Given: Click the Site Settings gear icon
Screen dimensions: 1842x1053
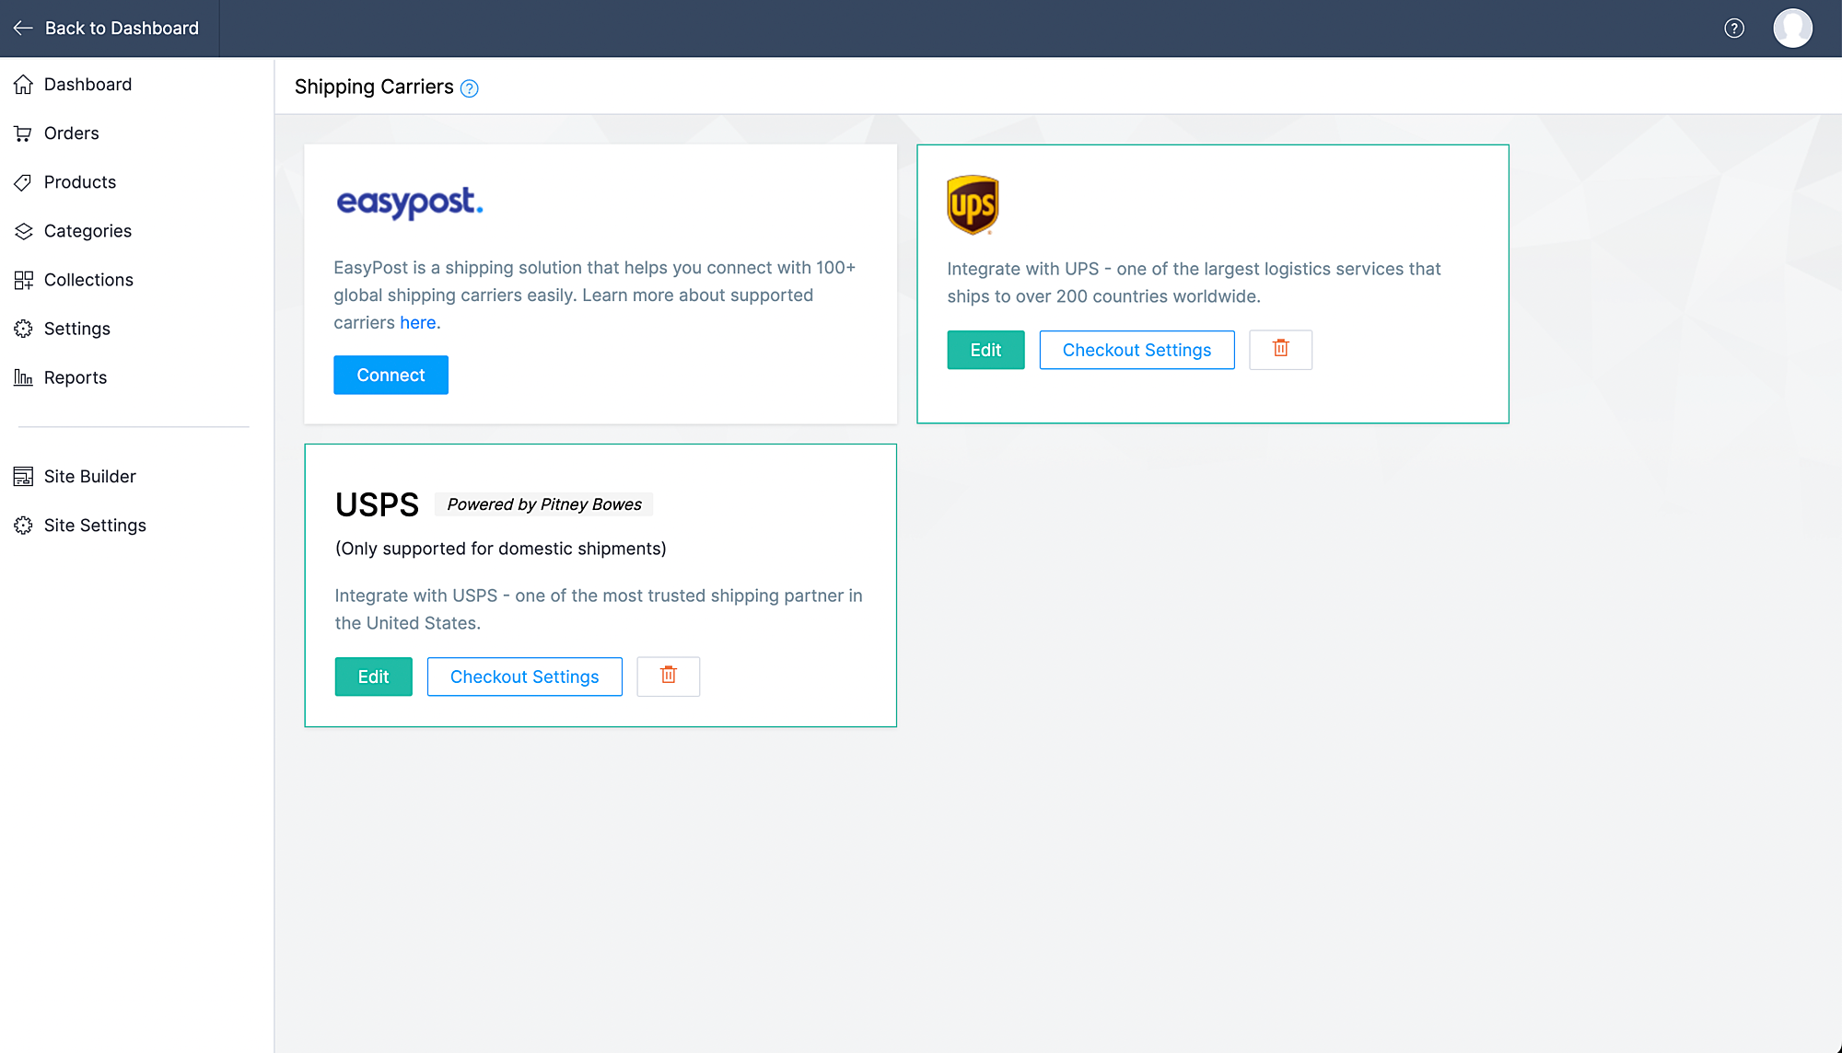Looking at the screenshot, I should tap(24, 525).
